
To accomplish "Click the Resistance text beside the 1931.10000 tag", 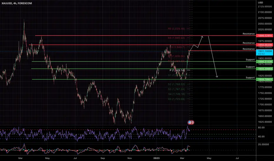I will [x=248, y=49].
